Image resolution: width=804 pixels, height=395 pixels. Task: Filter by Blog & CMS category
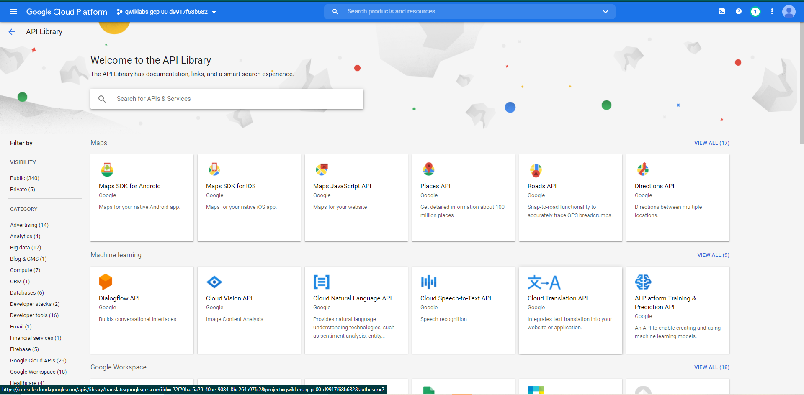28,259
